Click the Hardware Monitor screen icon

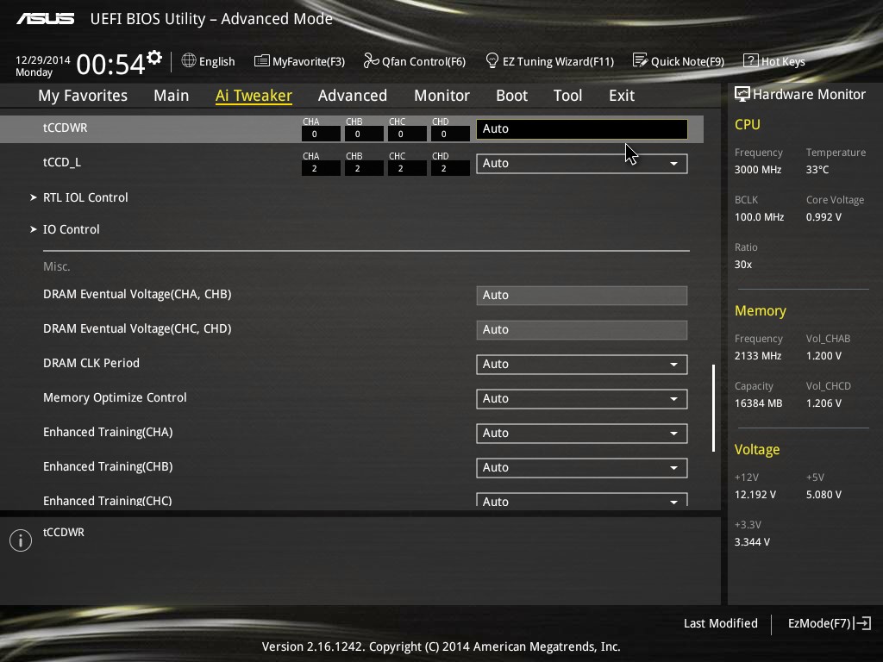[742, 94]
